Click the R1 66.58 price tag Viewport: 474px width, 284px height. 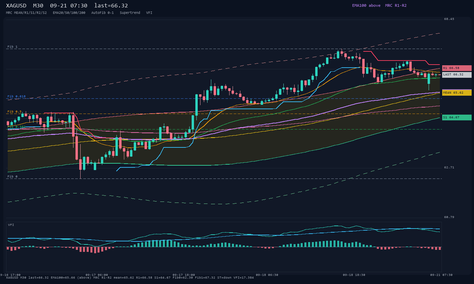pyautogui.click(x=457, y=68)
